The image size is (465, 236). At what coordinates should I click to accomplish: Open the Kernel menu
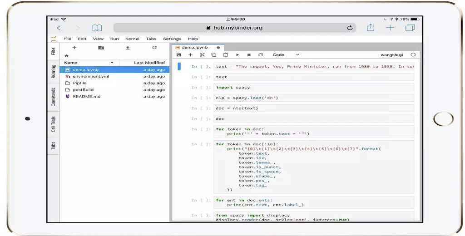click(x=132, y=39)
